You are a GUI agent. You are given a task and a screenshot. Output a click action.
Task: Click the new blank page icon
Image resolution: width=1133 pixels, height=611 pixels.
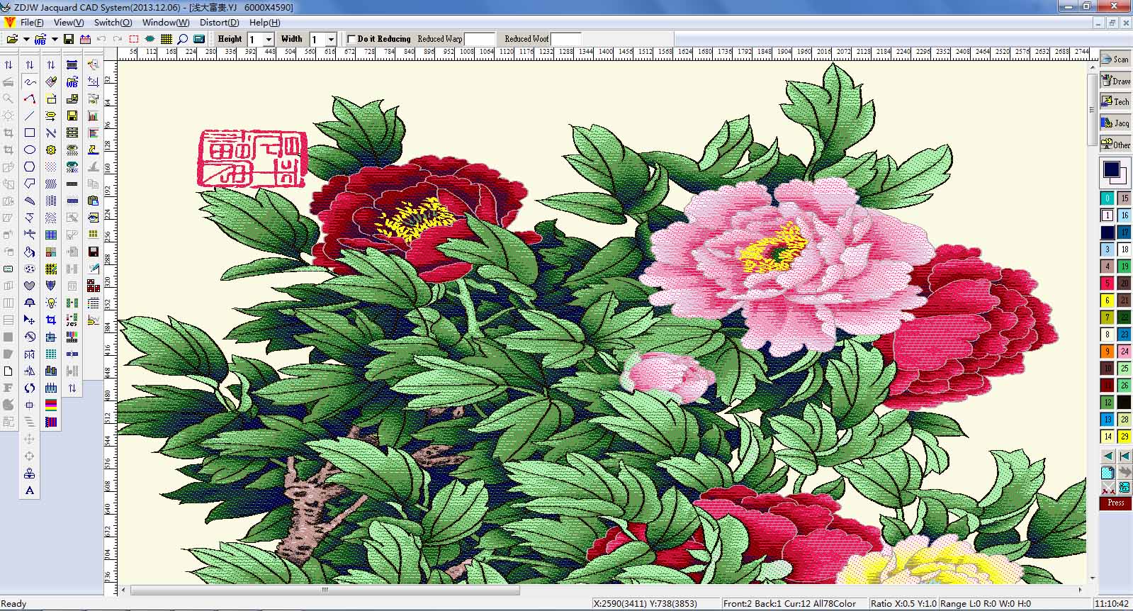coord(9,371)
